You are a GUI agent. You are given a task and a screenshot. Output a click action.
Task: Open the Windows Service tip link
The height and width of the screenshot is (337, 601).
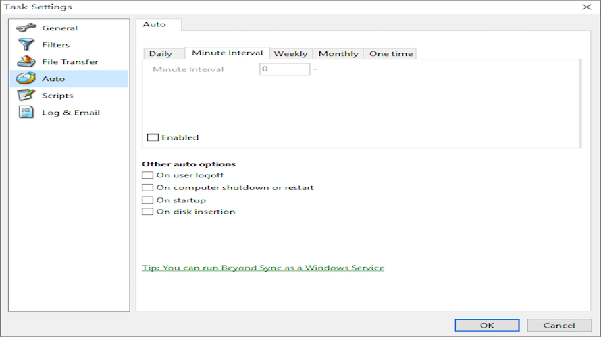click(263, 268)
